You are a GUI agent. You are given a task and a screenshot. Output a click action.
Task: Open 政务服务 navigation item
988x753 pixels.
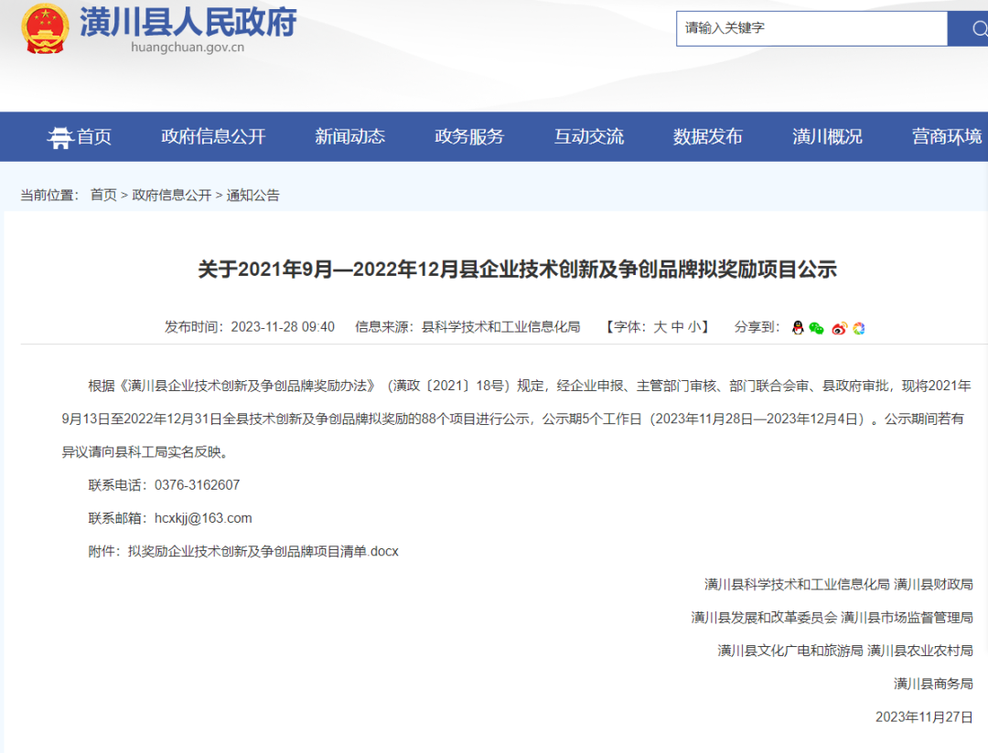click(469, 137)
